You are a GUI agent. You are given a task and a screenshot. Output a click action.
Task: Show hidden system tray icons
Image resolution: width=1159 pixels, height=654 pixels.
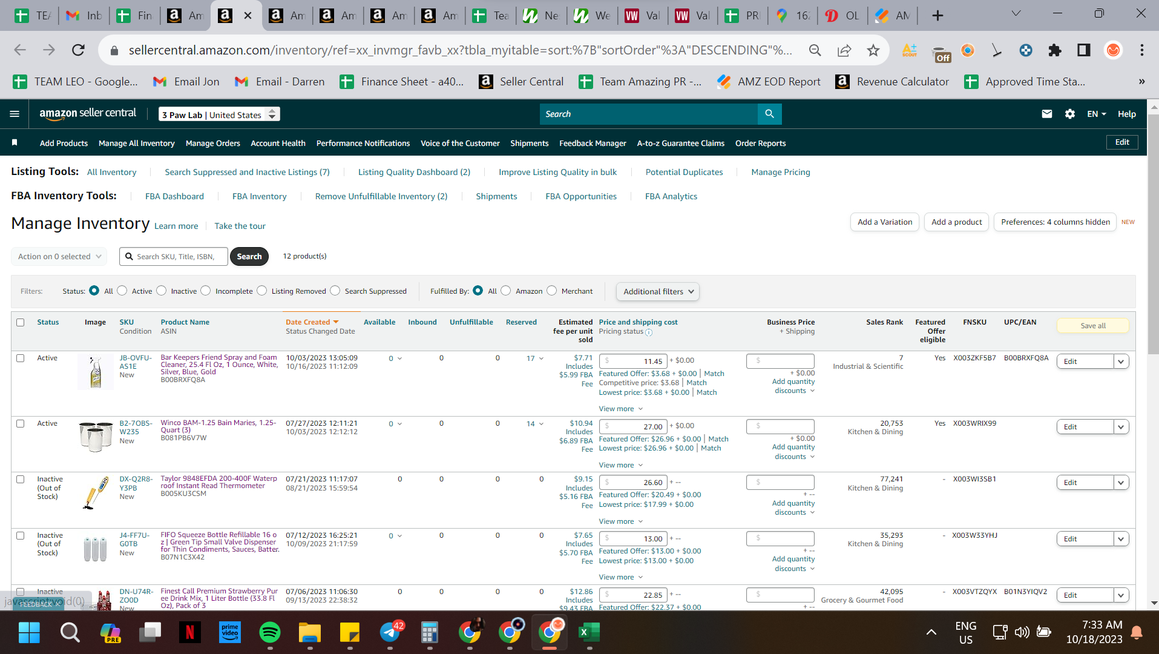coord(931,632)
